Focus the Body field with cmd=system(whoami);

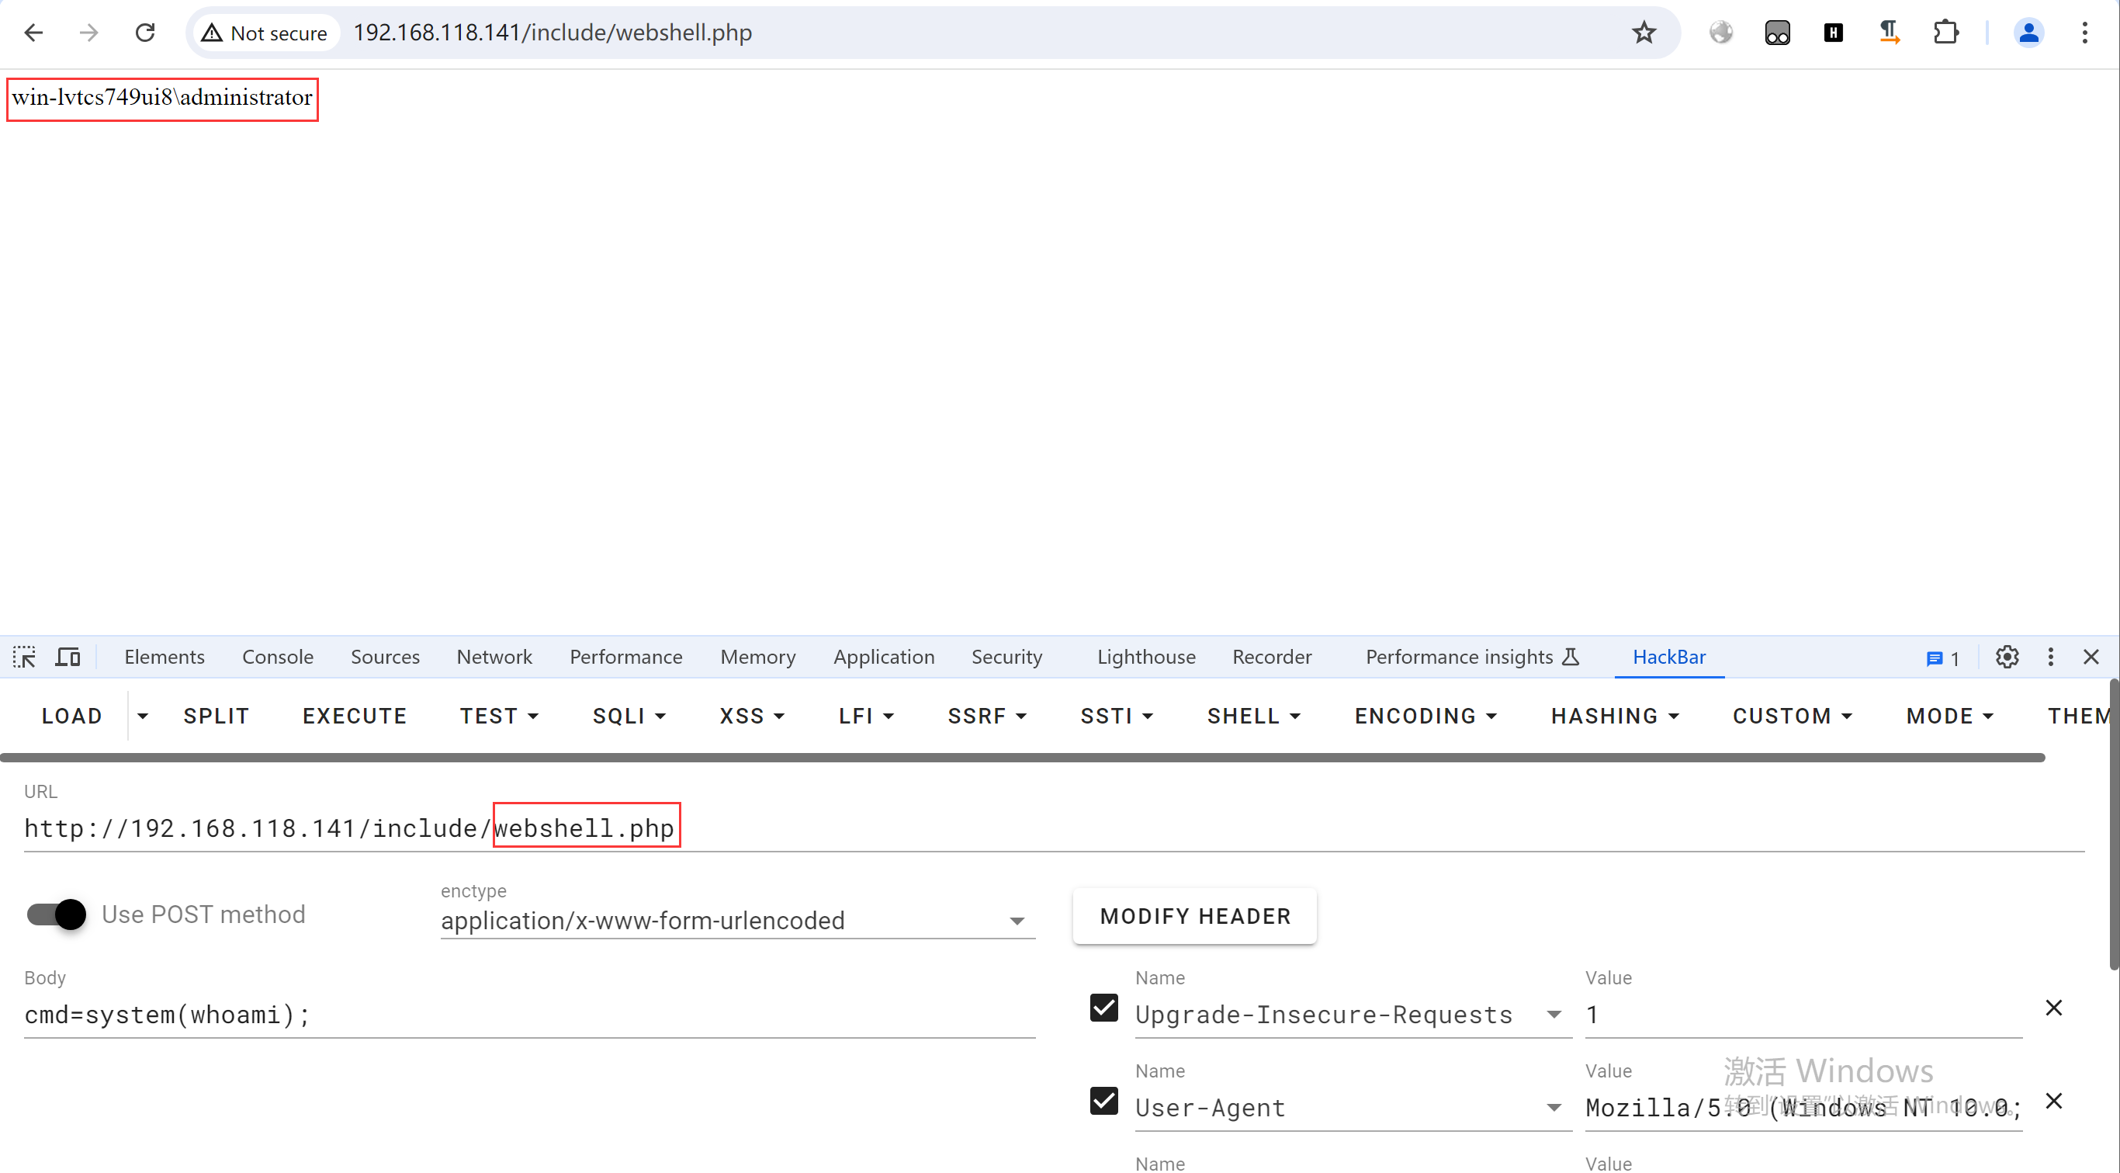tap(529, 1015)
